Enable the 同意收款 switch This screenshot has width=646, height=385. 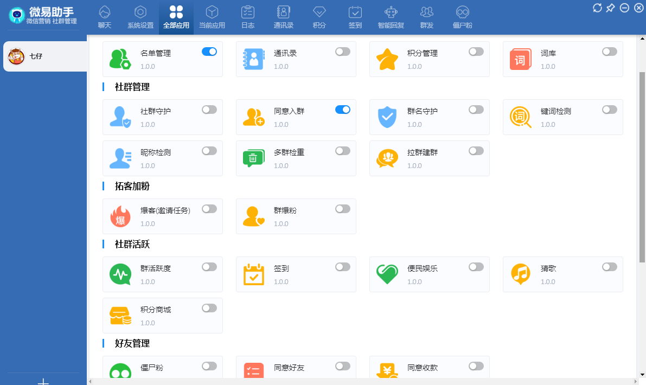(476, 366)
